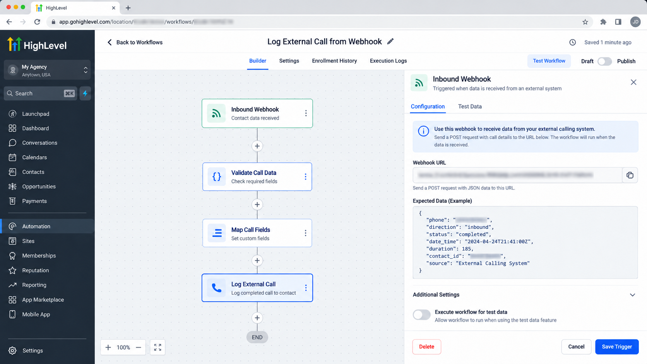Bookmark page with the star icon
This screenshot has height=364, width=647.
pyautogui.click(x=585, y=22)
